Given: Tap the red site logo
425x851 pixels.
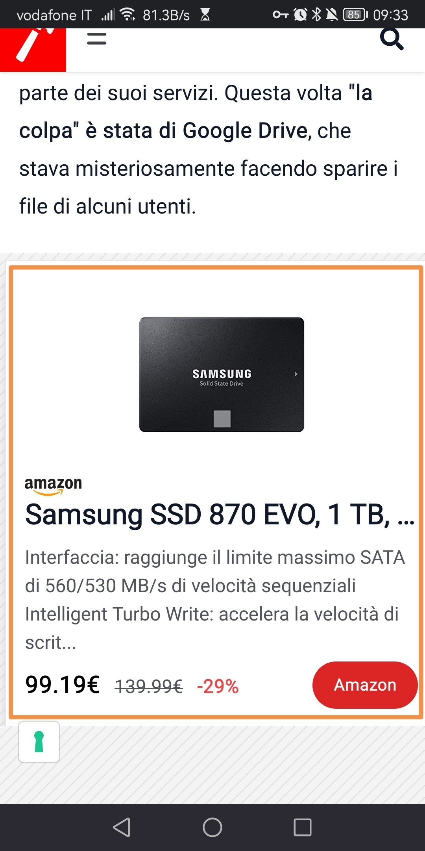Looking at the screenshot, I should coord(33,50).
